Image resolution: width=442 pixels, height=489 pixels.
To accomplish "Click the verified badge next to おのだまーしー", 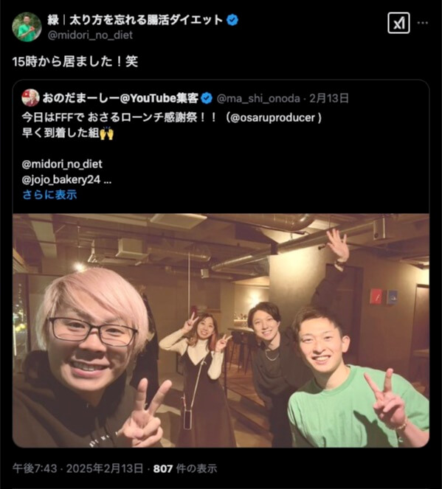I will coord(206,99).
